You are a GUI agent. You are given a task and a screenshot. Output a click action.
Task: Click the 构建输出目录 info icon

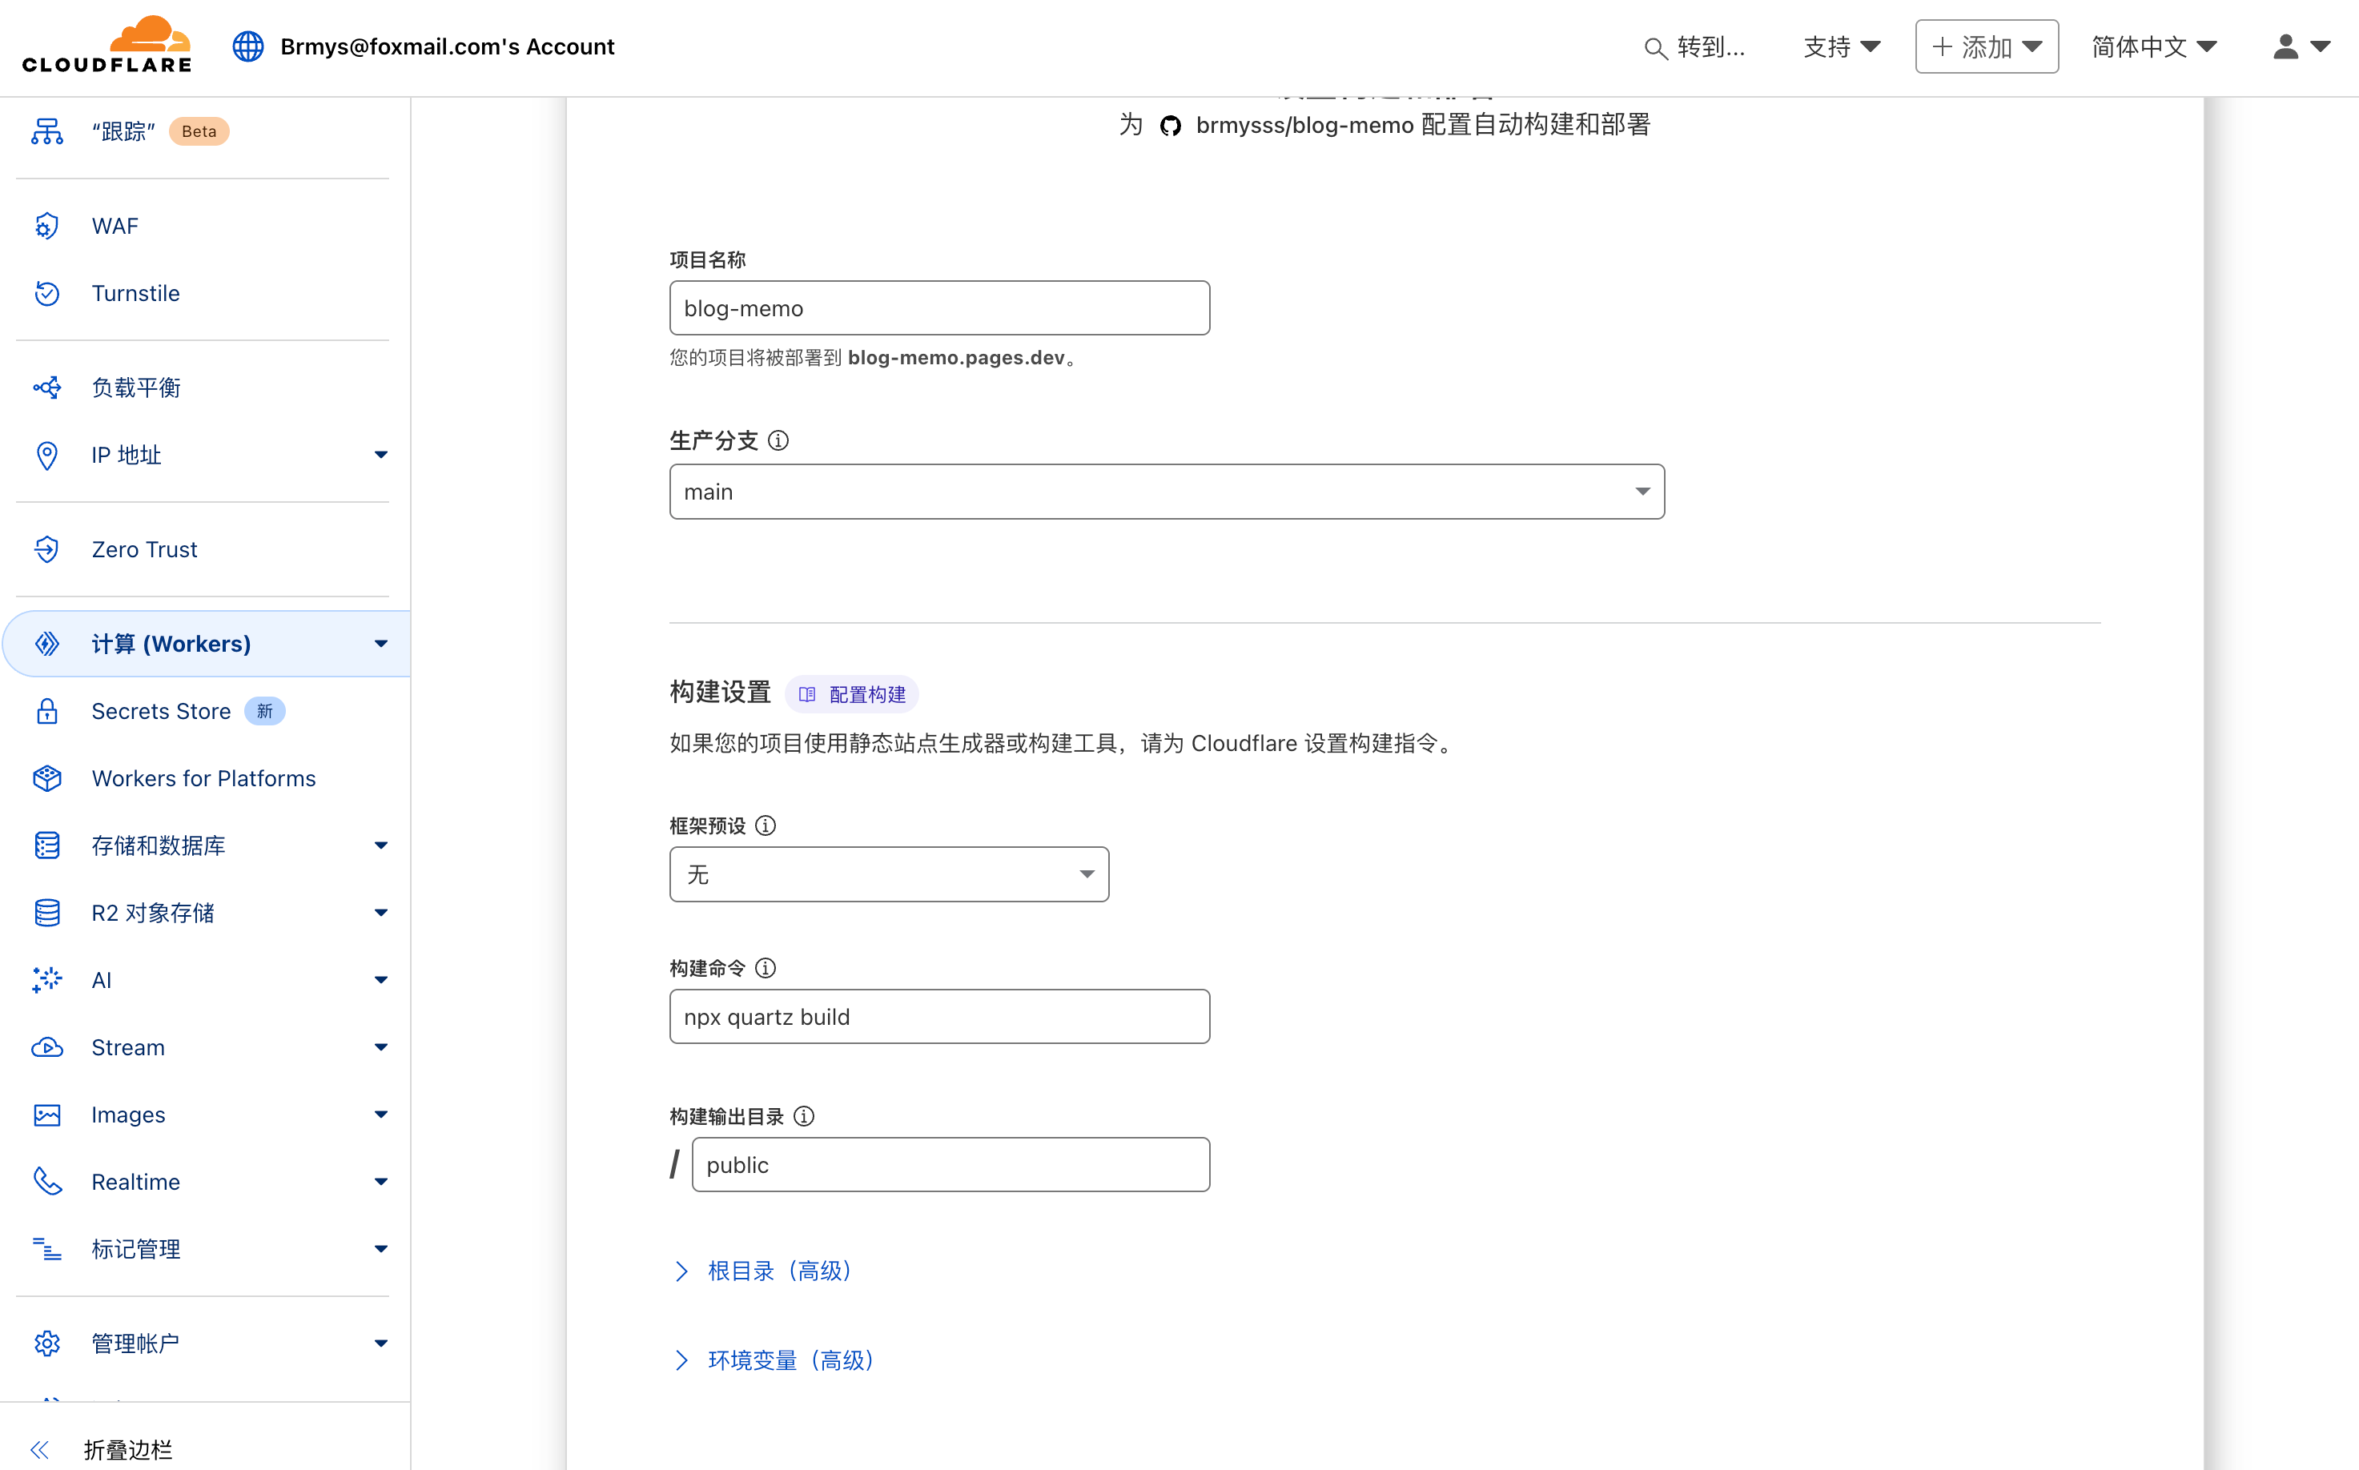[803, 1116]
